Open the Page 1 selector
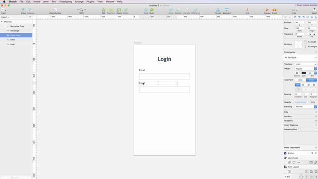The image size is (318, 179). tap(5, 17)
